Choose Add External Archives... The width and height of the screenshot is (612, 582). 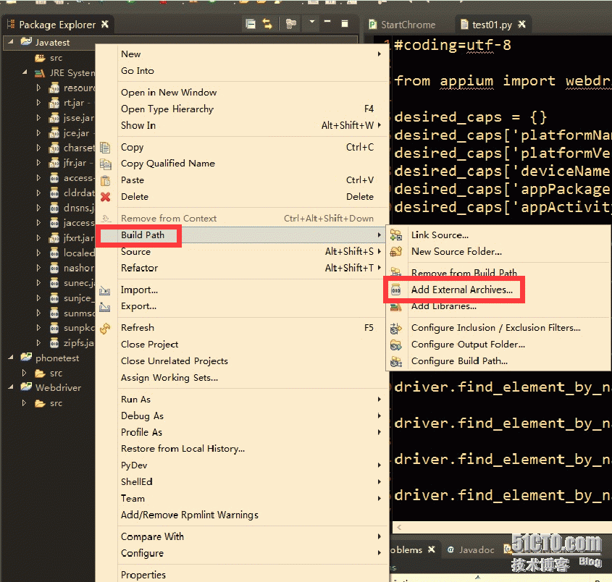462,290
